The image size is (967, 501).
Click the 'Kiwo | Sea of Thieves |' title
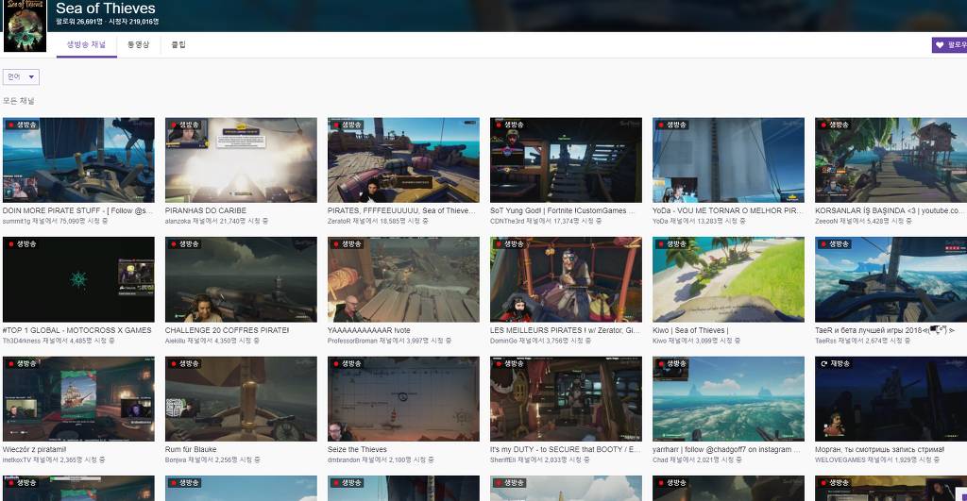[x=690, y=330]
